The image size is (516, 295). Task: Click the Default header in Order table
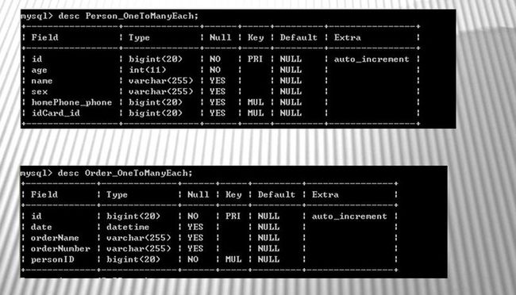point(276,195)
